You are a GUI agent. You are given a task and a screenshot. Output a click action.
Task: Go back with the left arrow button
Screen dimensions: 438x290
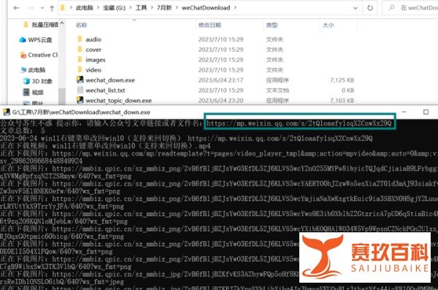[x=16, y=8]
